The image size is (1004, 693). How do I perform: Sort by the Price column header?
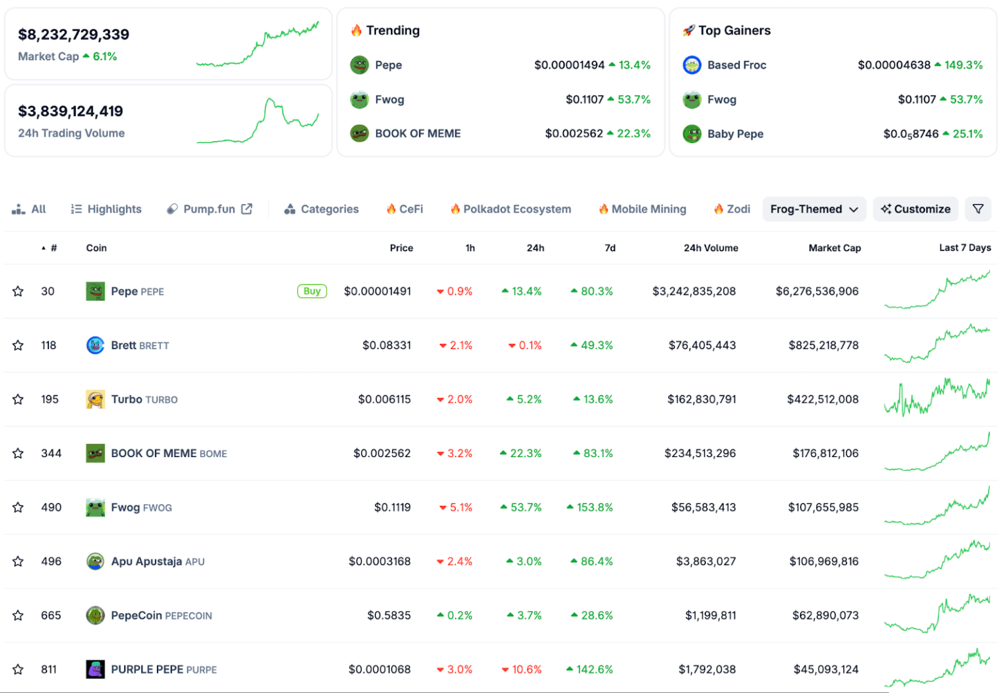[x=401, y=248]
